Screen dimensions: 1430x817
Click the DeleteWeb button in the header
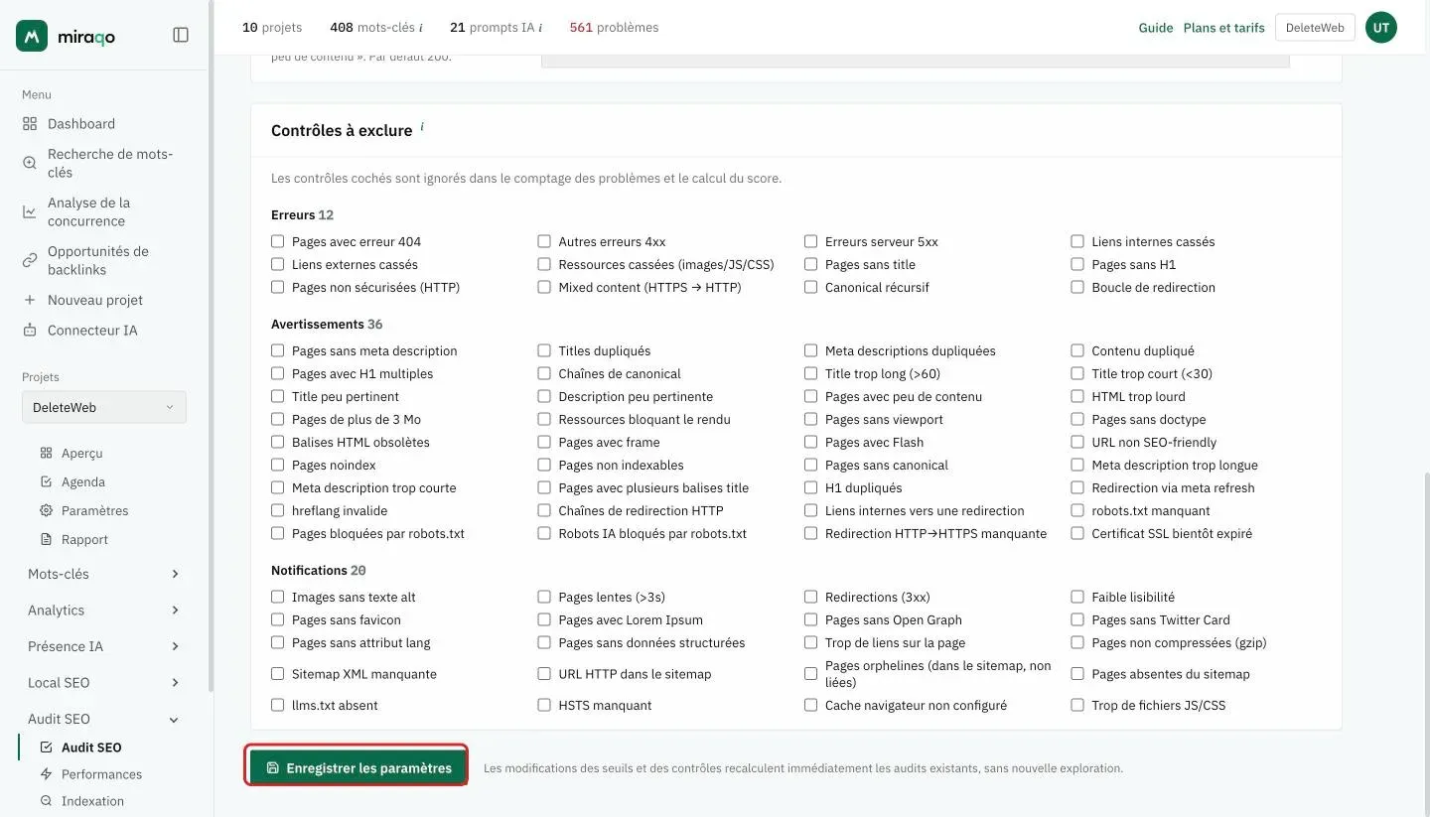[1315, 28]
